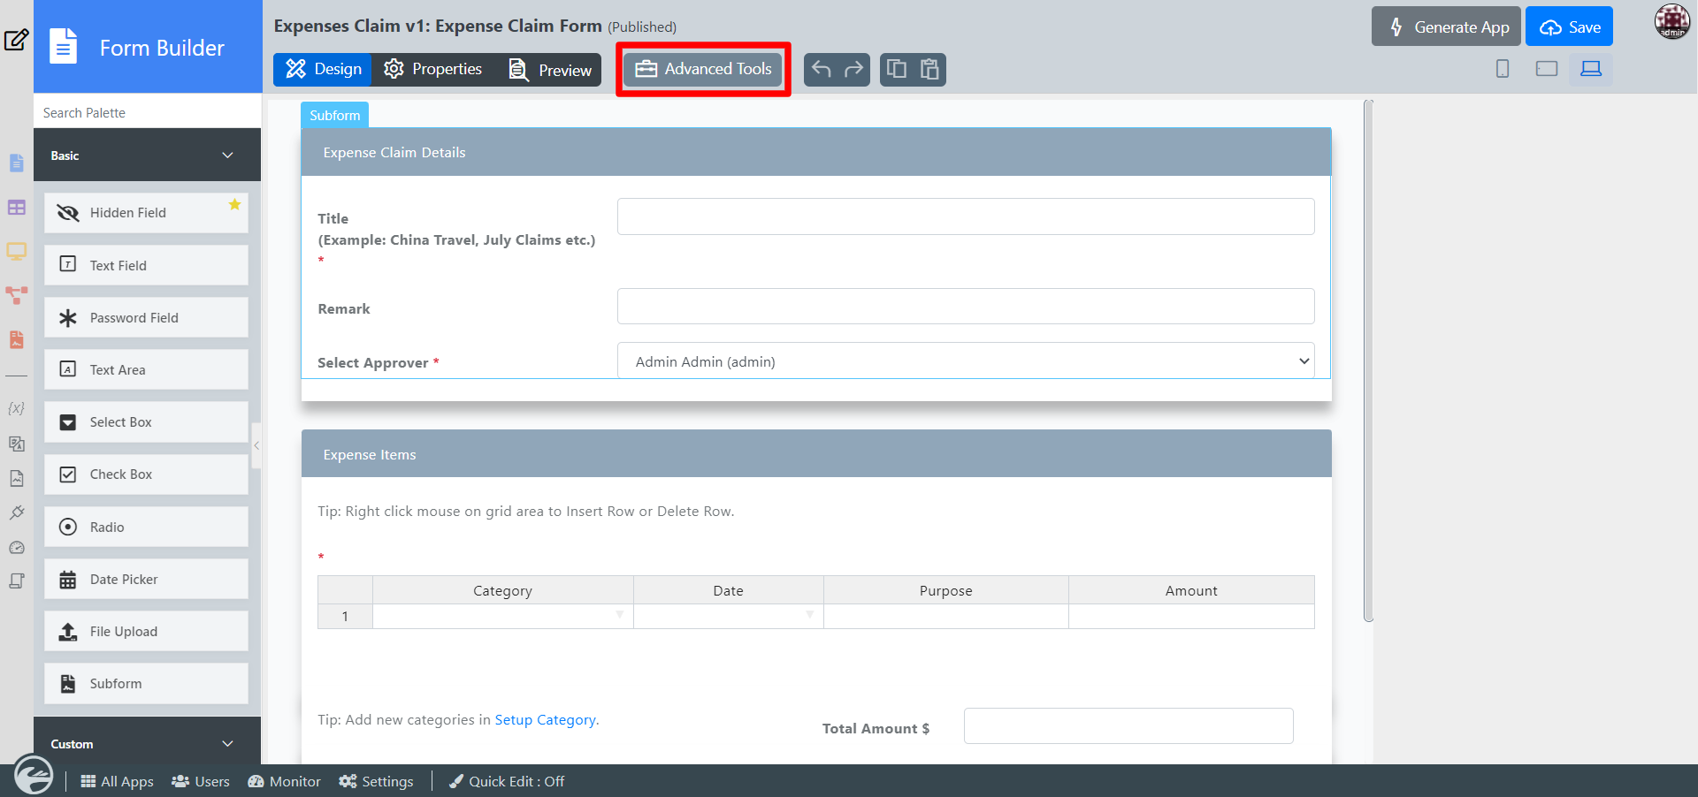Open the Date cell dropdown arrow in row 1
This screenshot has height=797, width=1698.
point(810,615)
